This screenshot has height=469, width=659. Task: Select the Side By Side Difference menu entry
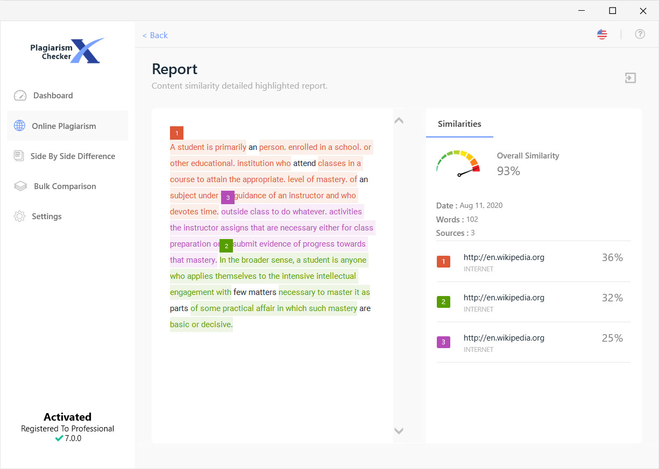click(x=74, y=156)
